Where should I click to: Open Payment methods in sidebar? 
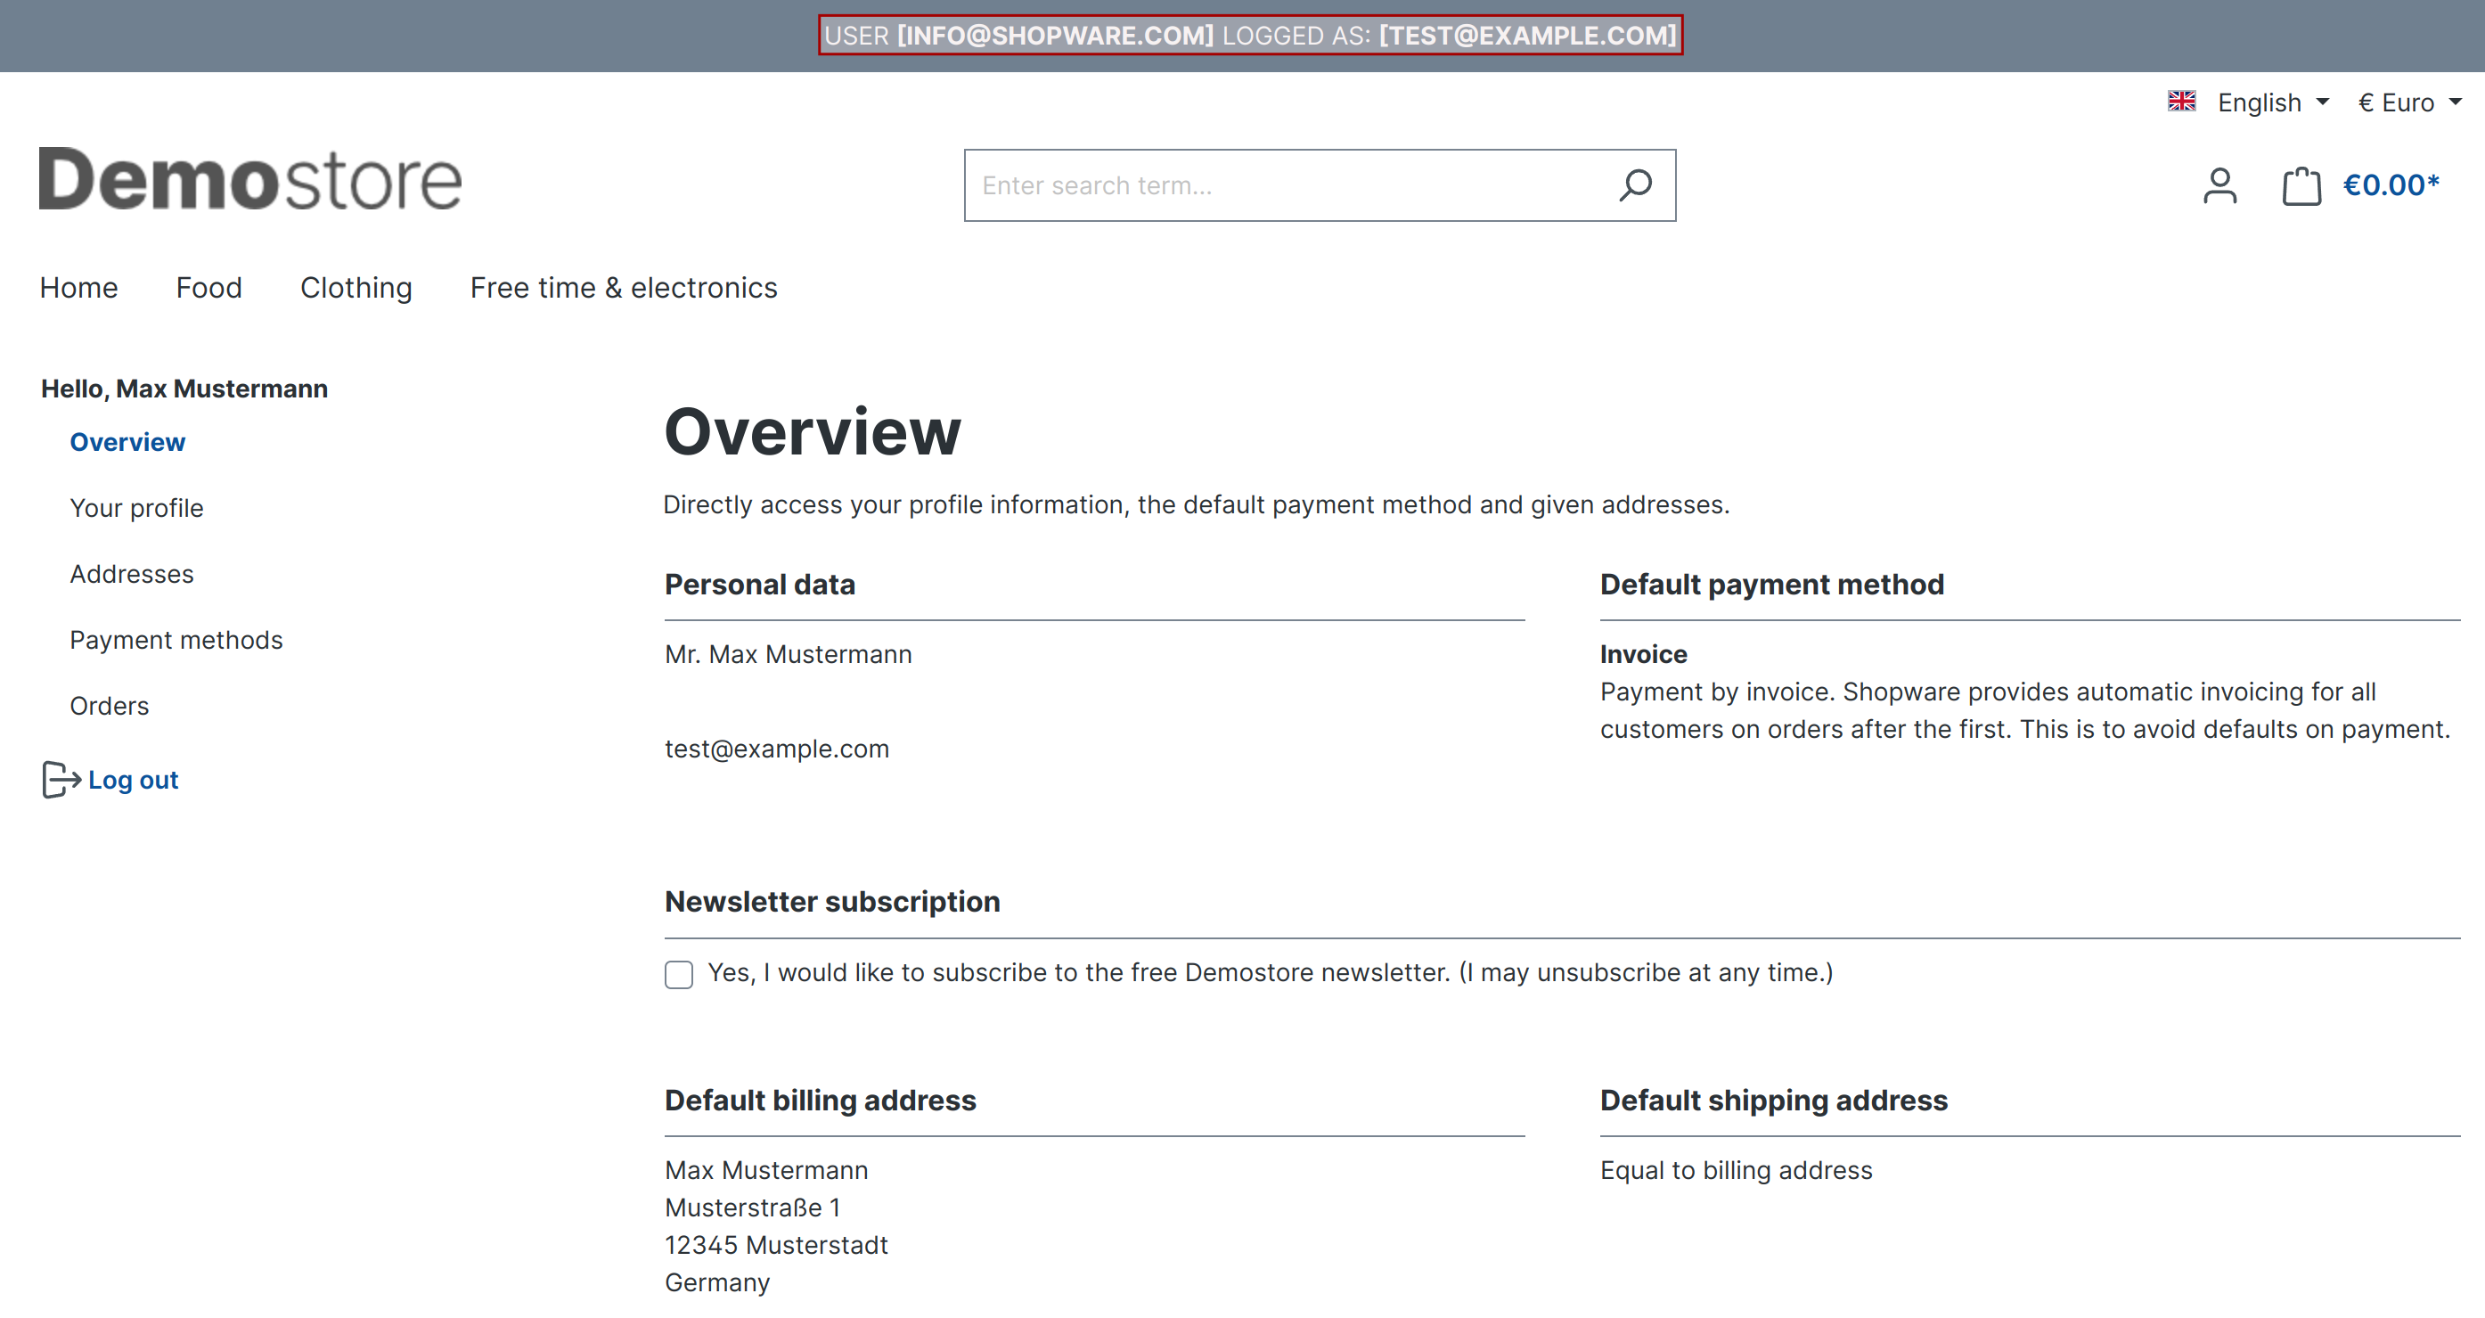176,640
